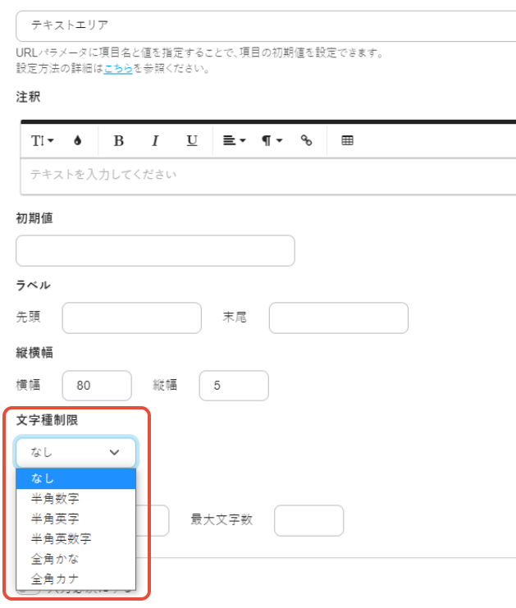Open the paragraph format dropdown
The image size is (516, 608).
(x=272, y=140)
